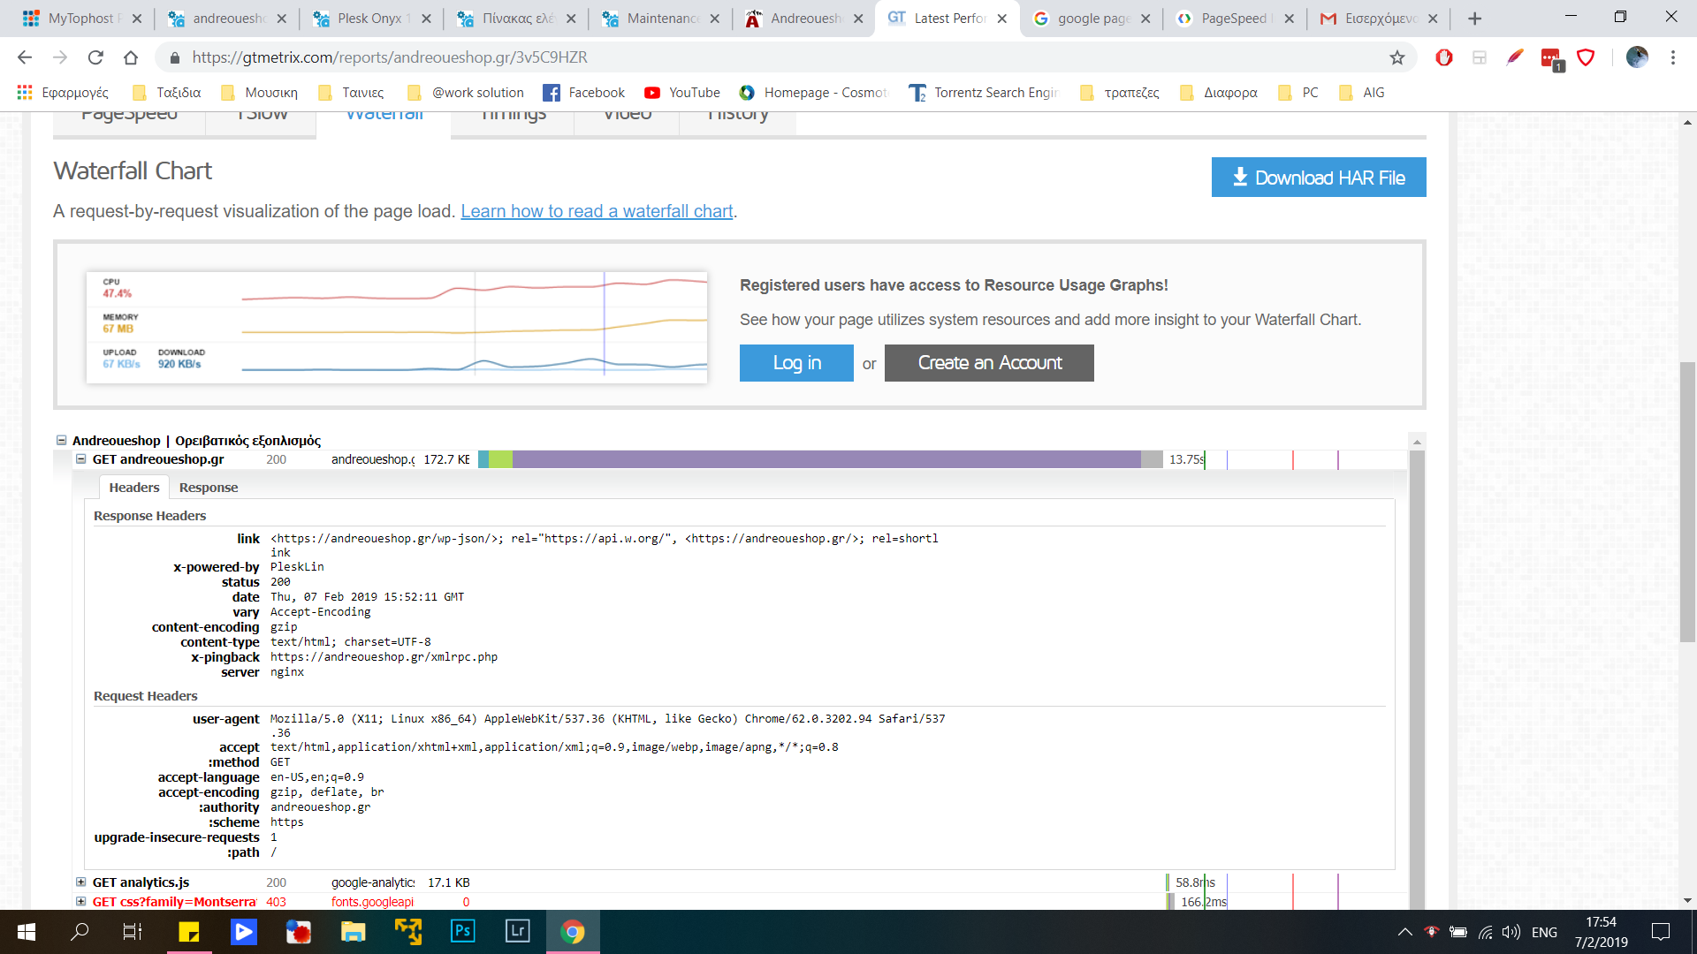Open notification action center

pyautogui.click(x=1661, y=932)
